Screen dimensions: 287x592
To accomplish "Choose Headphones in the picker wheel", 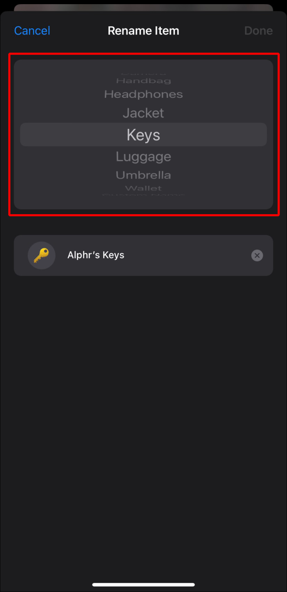I will coord(143,94).
